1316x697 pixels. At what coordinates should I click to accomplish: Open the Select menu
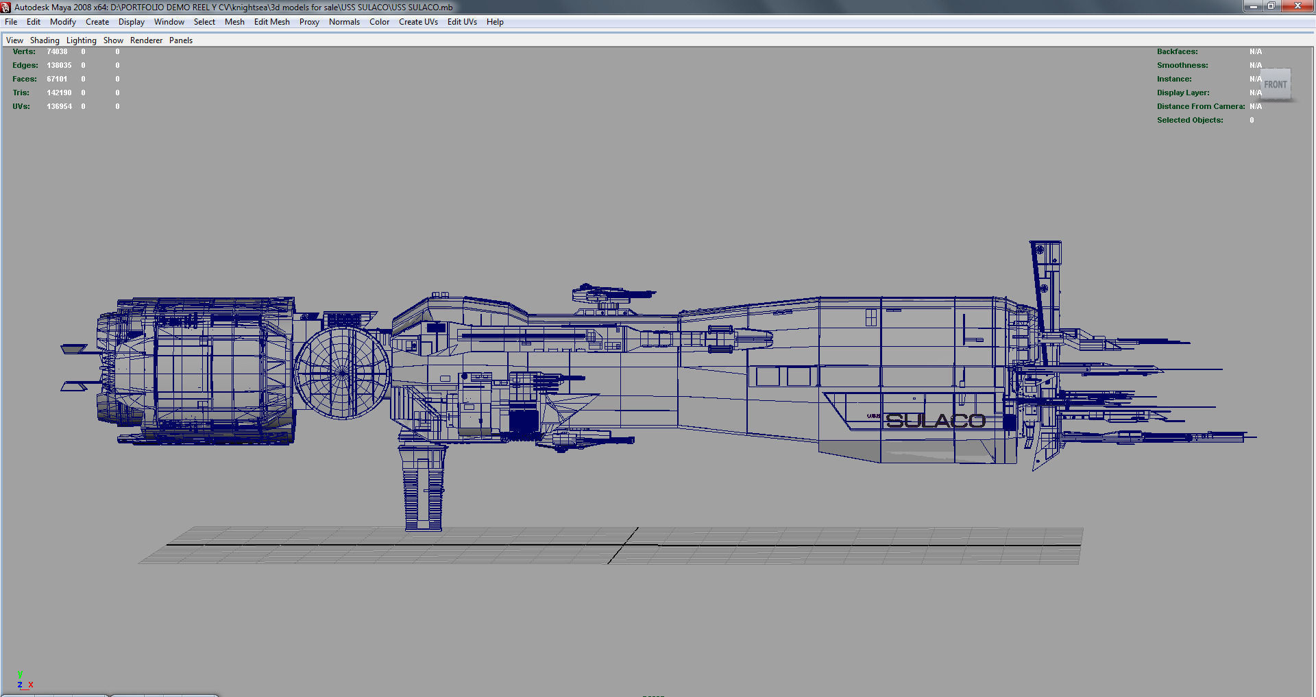[x=204, y=22]
